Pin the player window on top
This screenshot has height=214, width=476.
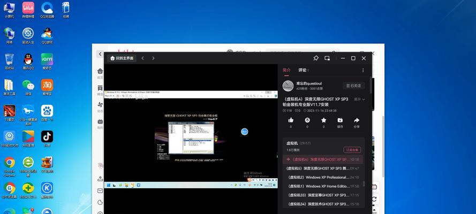point(316,58)
